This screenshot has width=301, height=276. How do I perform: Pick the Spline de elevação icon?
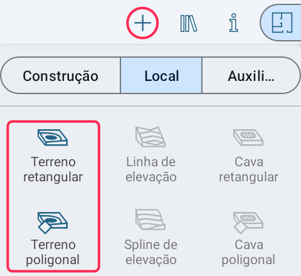pos(150,220)
